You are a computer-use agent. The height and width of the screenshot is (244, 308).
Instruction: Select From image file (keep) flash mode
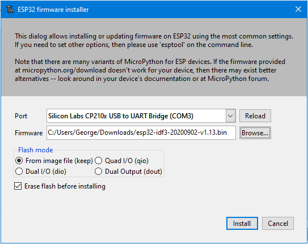[x=54, y=161]
